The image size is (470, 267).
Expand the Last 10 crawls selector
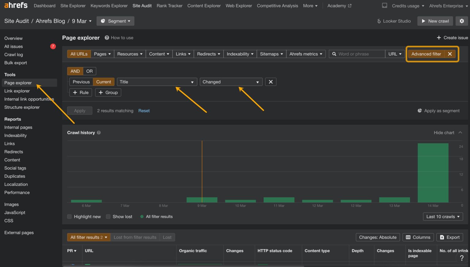pos(442,216)
